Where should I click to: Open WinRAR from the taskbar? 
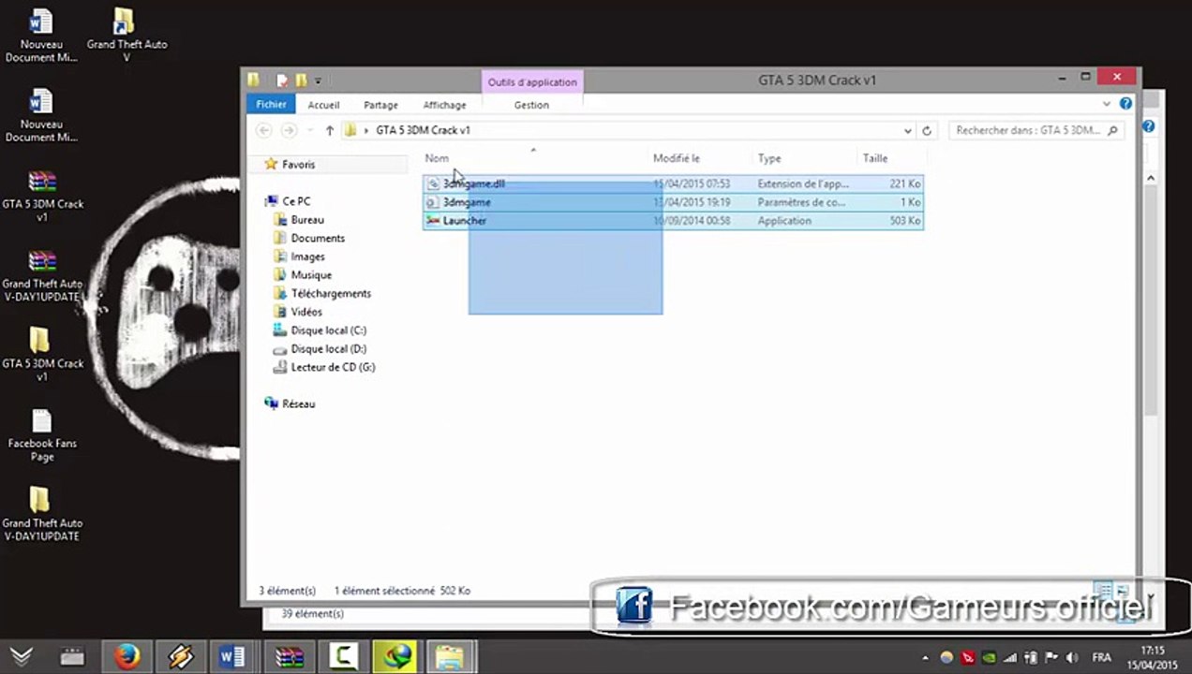288,657
